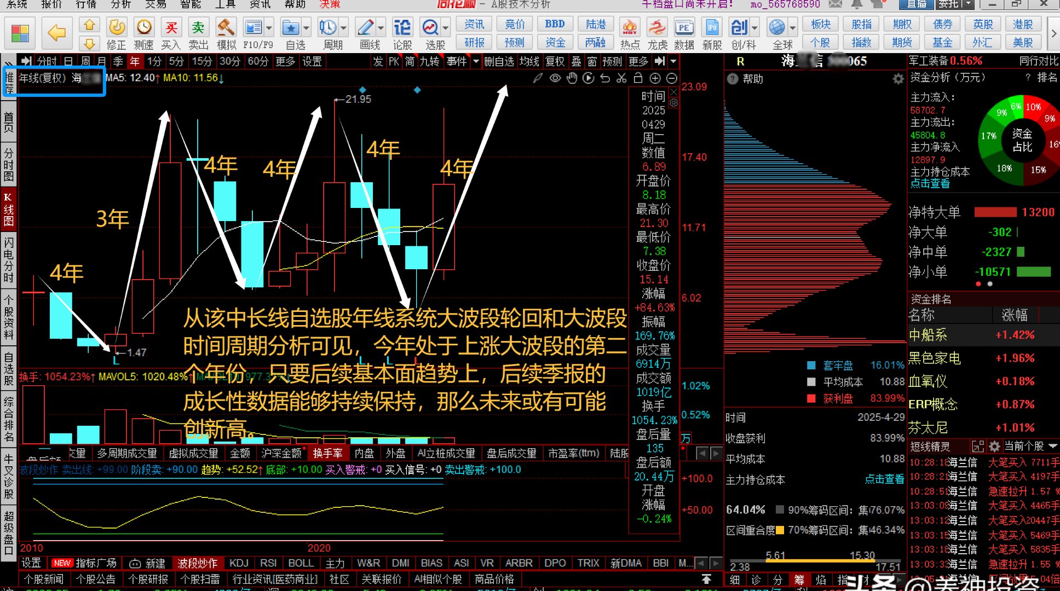1060x591 pixels.
Task: Enable the 九转 sequence indicator
Action: coord(430,61)
